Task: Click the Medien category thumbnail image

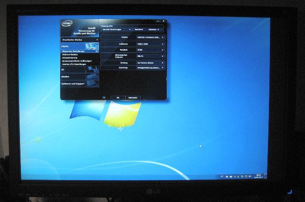Action: tap(92, 77)
